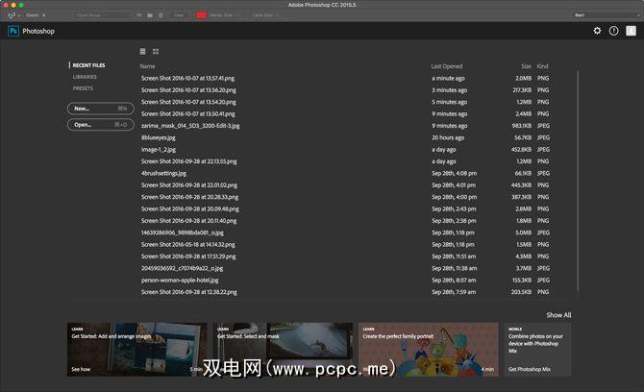Switch to list view icon
Image resolution: width=644 pixels, height=392 pixels.
[142, 51]
